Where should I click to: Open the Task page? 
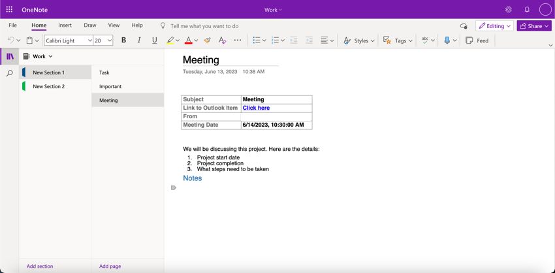127,72
